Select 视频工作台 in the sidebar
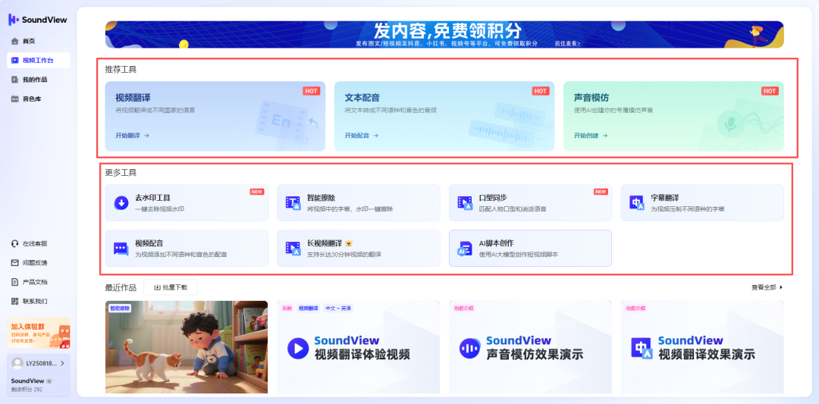Screen dimensions: 819x404 (38, 61)
